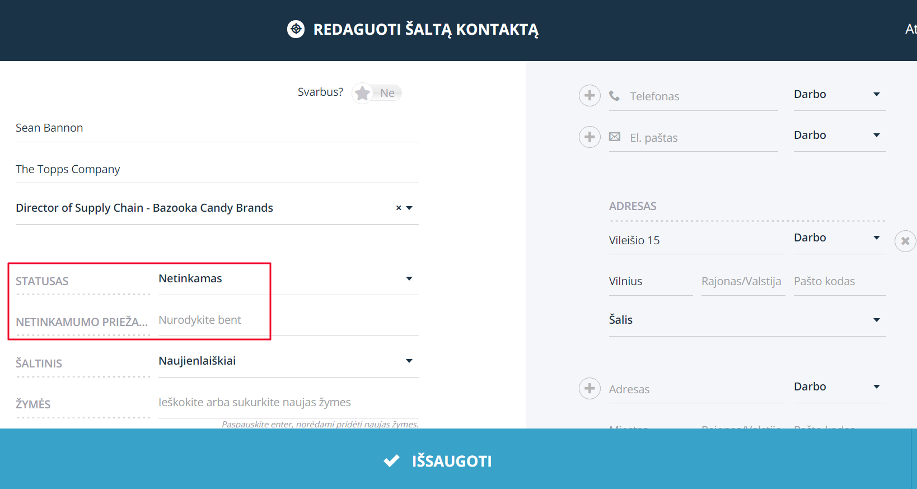Remove the Vileišio 15 address
The height and width of the screenshot is (489, 917).
point(905,241)
